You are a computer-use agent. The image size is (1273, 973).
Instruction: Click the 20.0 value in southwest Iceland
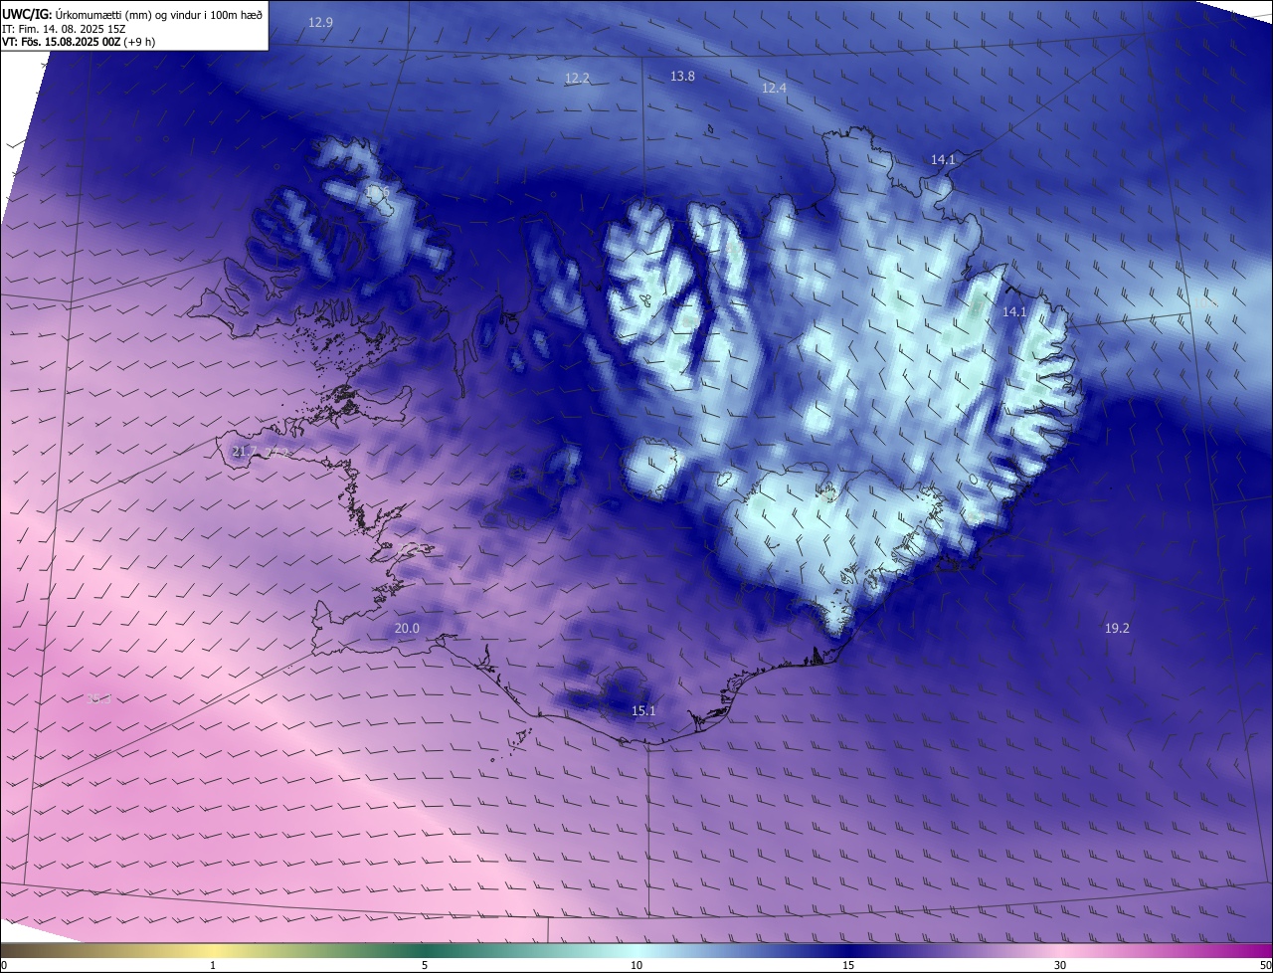pos(407,628)
